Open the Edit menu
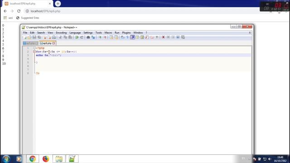This screenshot has height=163, width=290. [32, 33]
